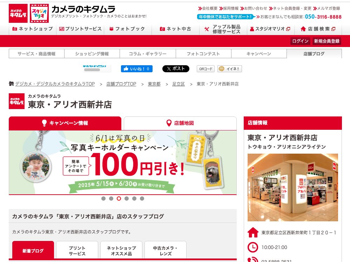Image resolution: width=350 pixels, height=262 pixels.
Task: Click the mixi イイネ! button
Action: coord(230,69)
